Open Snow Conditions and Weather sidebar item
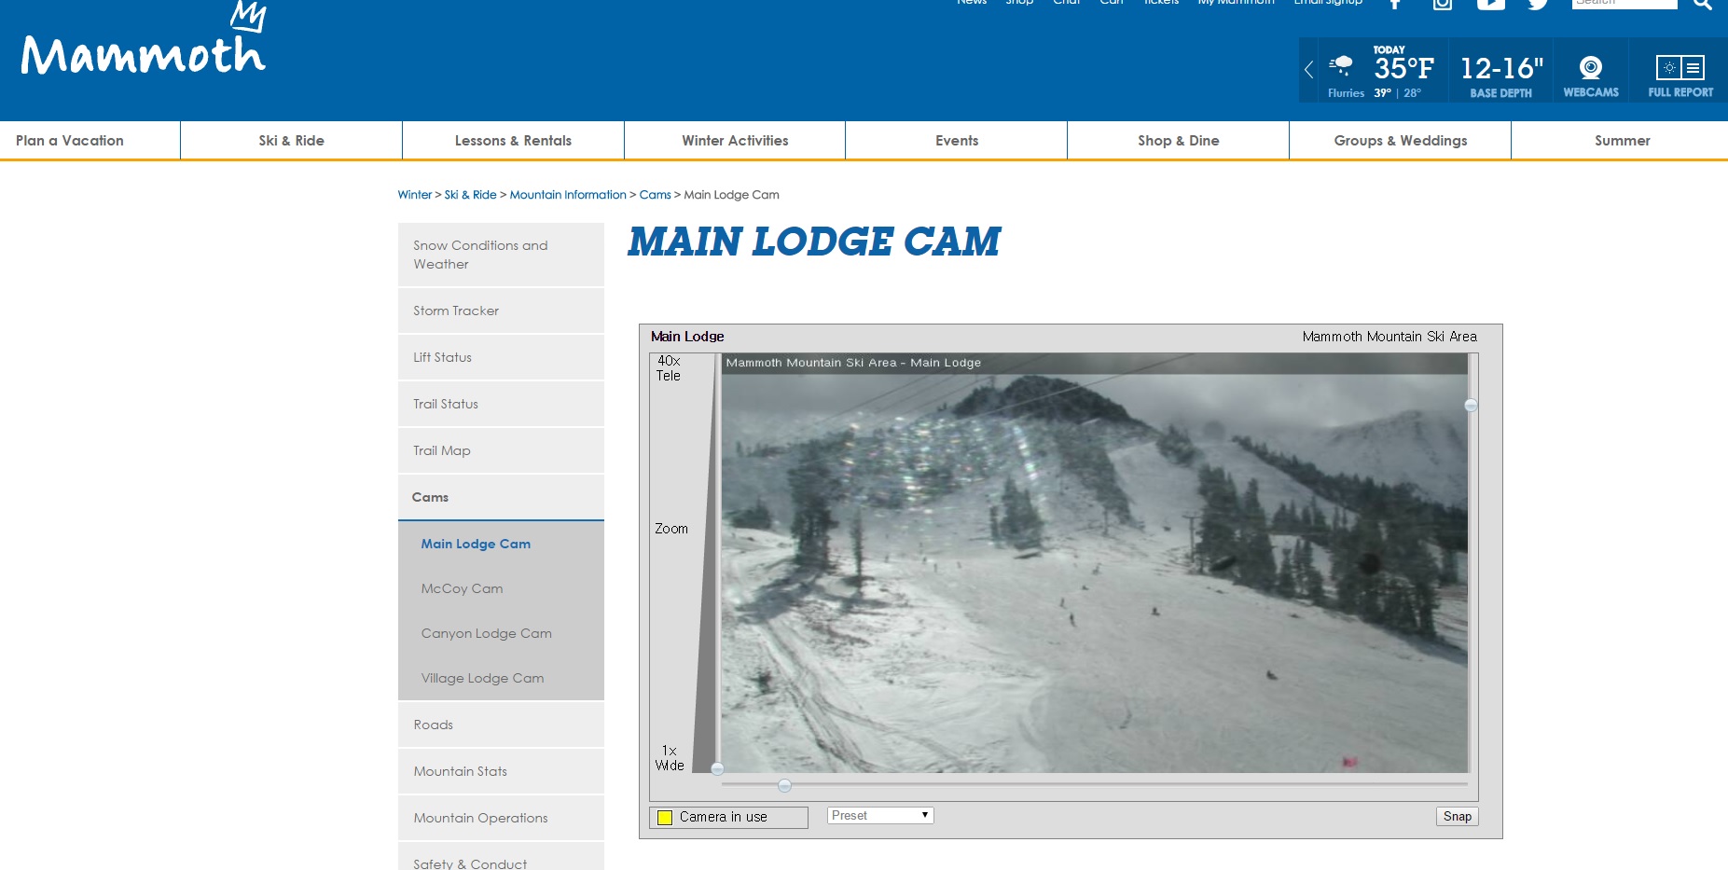1728x870 pixels. click(x=501, y=255)
